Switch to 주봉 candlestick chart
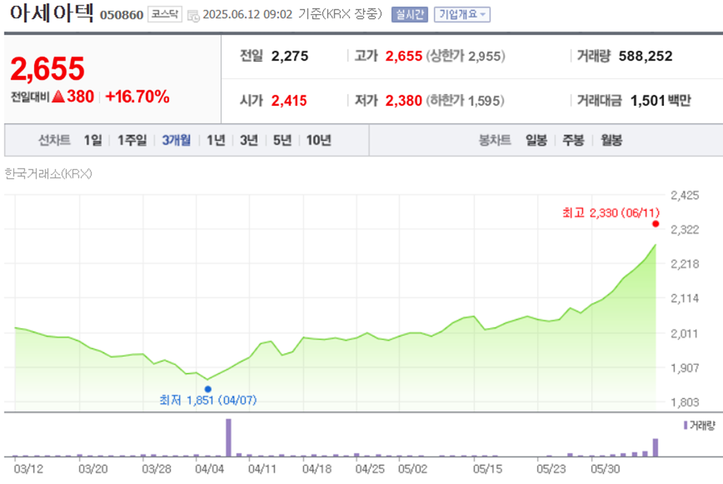Image resolution: width=723 pixels, height=484 pixels. coord(574,140)
